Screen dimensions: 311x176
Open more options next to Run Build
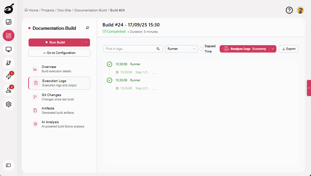pos(86,42)
